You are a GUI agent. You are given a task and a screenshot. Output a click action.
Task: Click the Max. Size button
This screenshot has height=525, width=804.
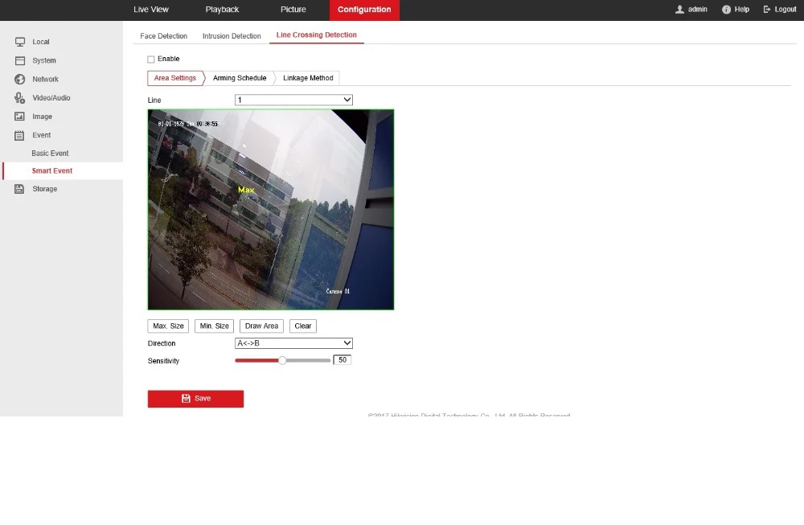click(x=168, y=326)
